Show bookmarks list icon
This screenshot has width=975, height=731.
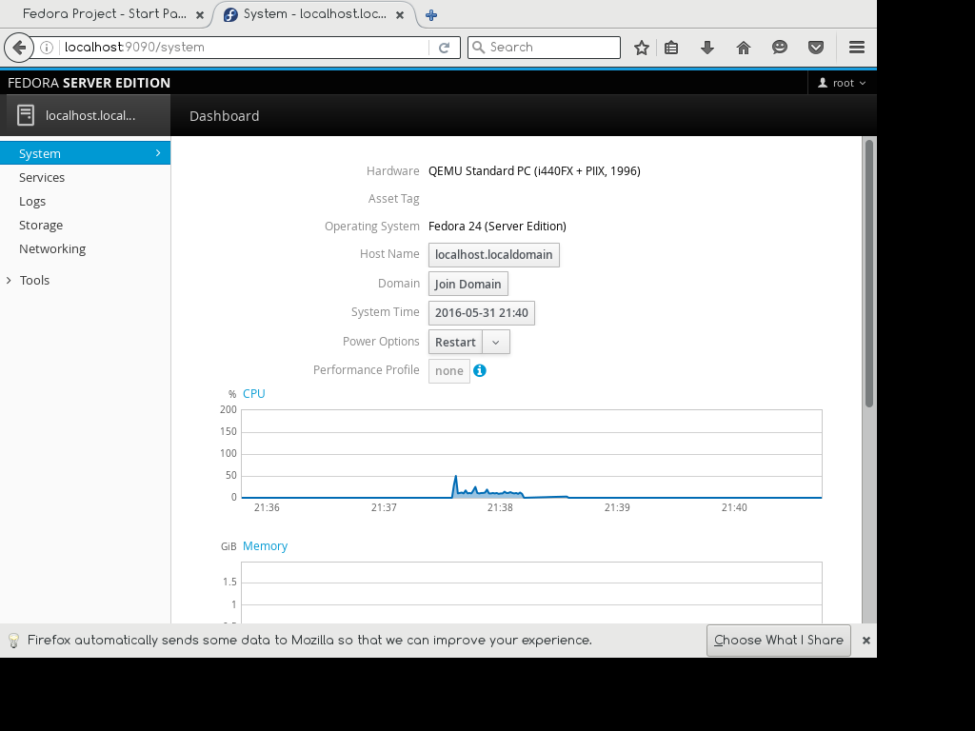click(671, 48)
